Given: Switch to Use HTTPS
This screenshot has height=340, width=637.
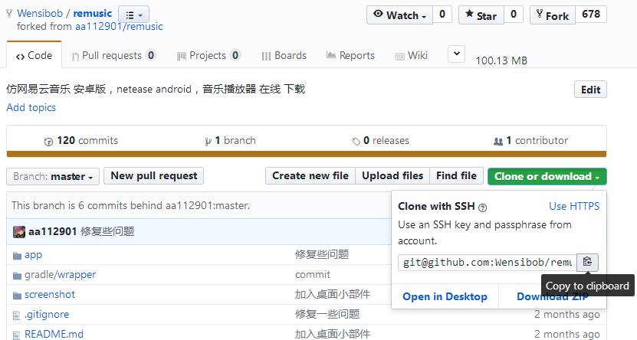Looking at the screenshot, I should 574,206.
